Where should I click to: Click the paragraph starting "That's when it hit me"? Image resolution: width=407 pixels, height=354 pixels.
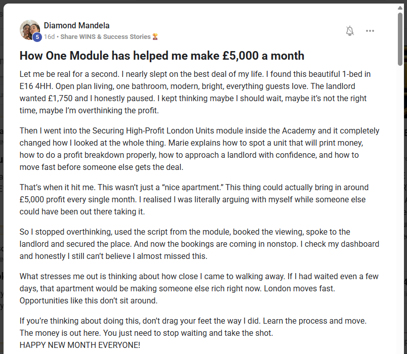point(197,199)
